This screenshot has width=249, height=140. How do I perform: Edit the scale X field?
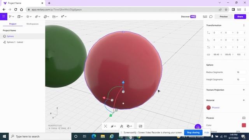coord(217,47)
